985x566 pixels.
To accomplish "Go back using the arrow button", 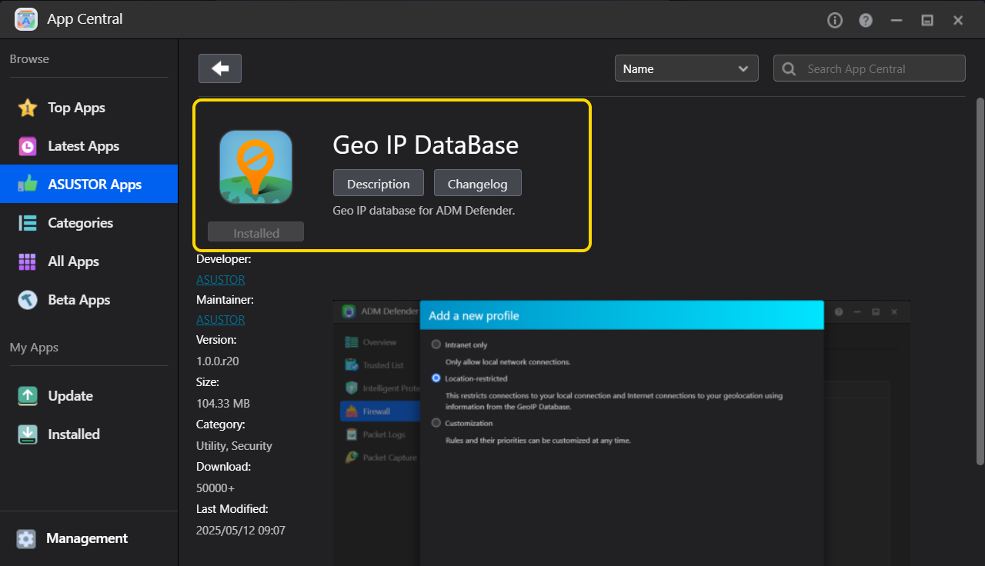I will click(220, 68).
